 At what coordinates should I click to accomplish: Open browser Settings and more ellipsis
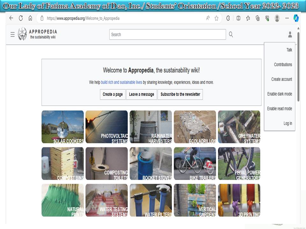click(x=287, y=18)
